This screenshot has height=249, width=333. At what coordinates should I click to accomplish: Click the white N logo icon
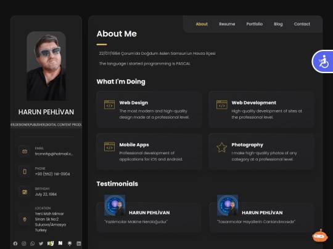click(60, 243)
